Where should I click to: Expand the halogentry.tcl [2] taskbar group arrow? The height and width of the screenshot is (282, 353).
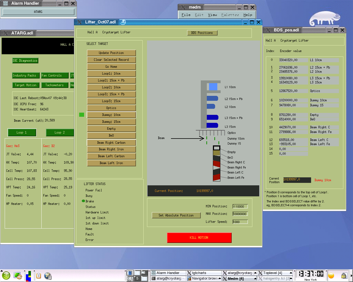coord(291,278)
